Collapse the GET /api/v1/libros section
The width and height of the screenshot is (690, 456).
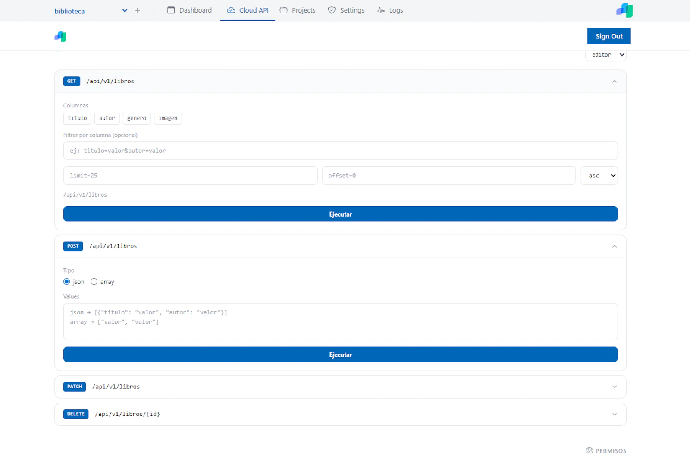point(615,81)
